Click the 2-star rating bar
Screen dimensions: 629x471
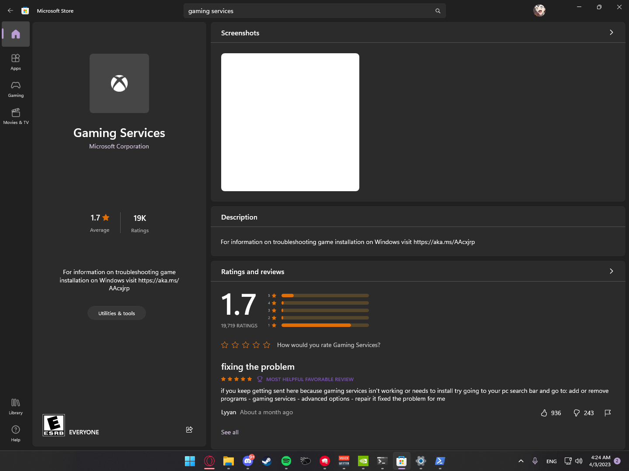(x=325, y=318)
